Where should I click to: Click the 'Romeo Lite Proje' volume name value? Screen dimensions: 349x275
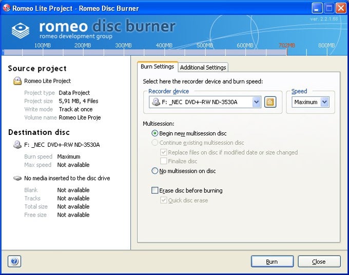point(80,117)
